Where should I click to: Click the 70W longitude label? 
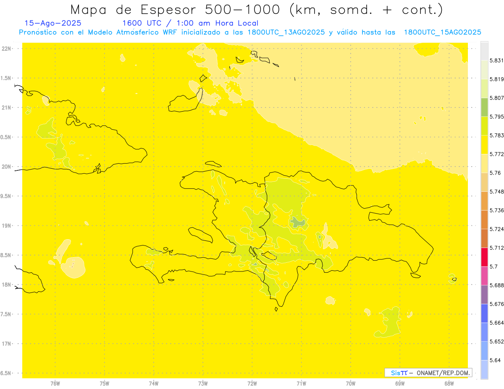(351, 383)
